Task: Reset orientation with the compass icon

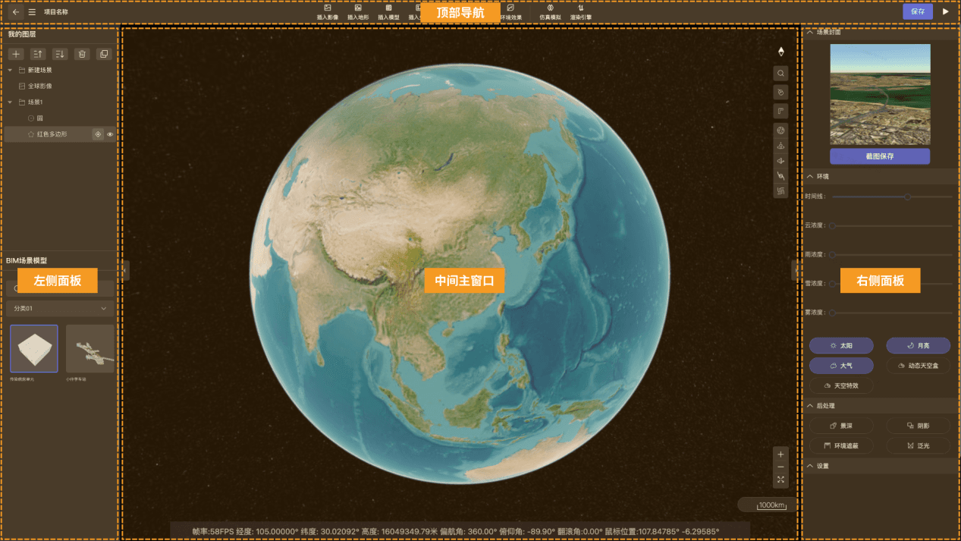Action: [780, 52]
